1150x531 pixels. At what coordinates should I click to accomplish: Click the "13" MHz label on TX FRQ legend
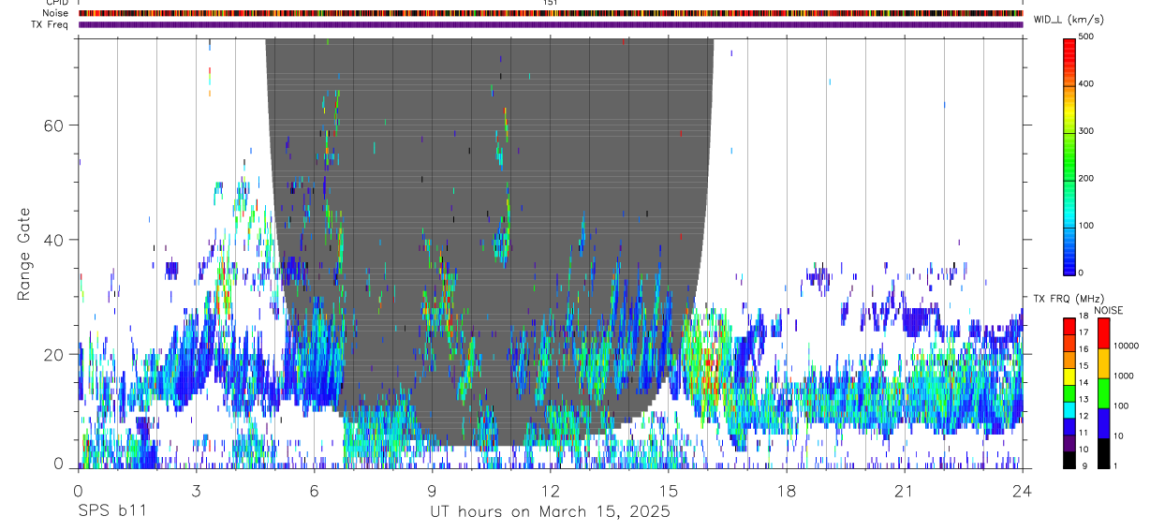[x=1084, y=399]
